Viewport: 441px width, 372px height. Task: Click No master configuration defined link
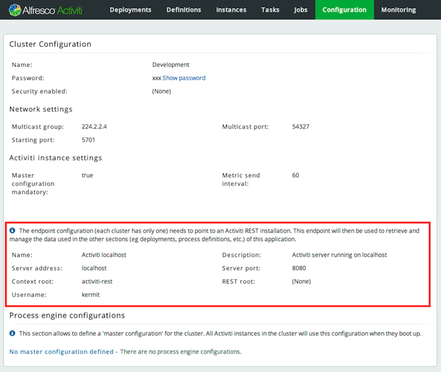click(x=61, y=352)
